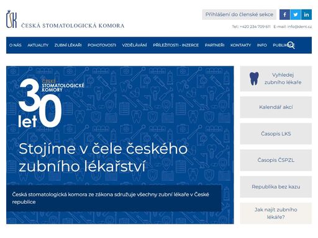
Task: Open the Twitter social icon
Action: tap(296, 15)
